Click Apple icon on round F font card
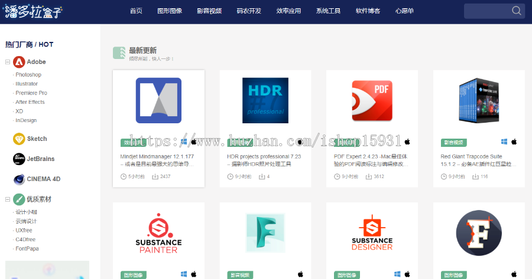Image resolution: width=532 pixels, height=279 pixels. (x=514, y=274)
